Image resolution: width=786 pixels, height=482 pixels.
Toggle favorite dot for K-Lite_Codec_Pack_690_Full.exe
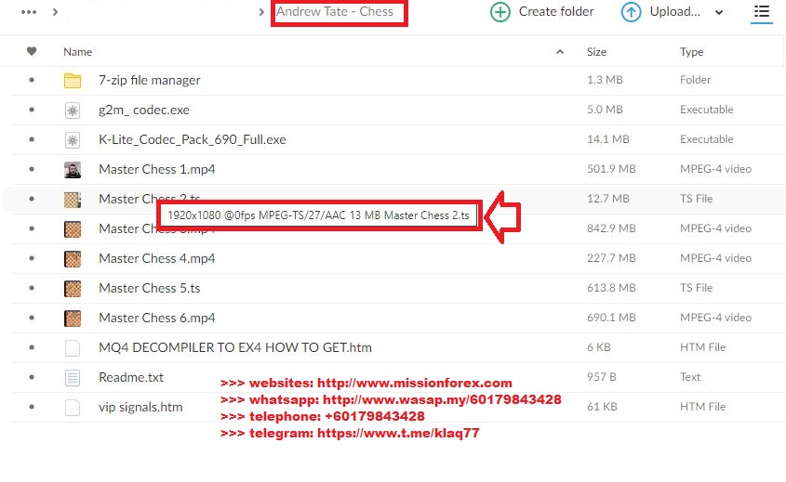32,139
